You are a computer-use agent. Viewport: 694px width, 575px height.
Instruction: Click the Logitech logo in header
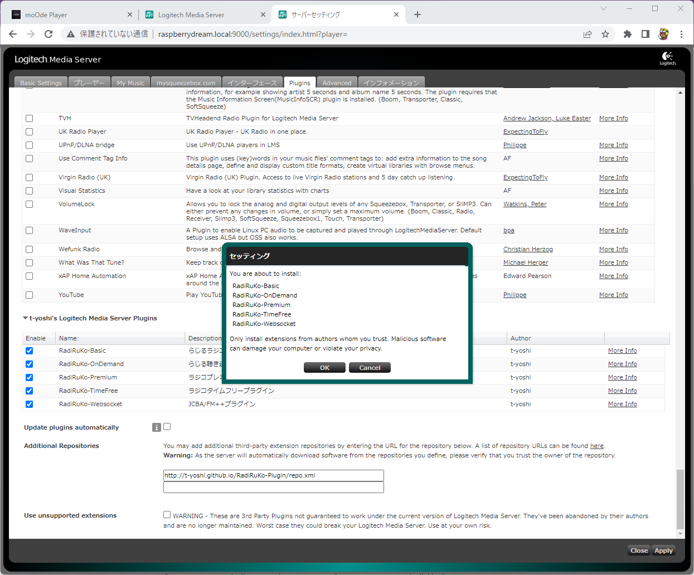tap(668, 59)
